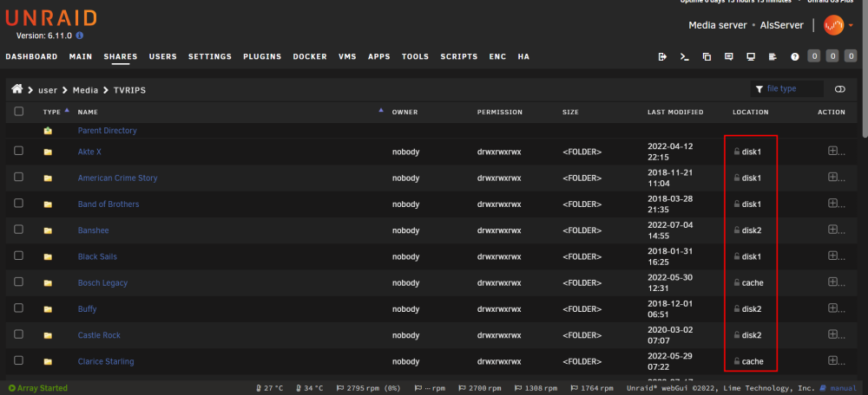Image resolution: width=868 pixels, height=395 pixels.
Task: Go to the PLUGINS tab
Action: (262, 56)
